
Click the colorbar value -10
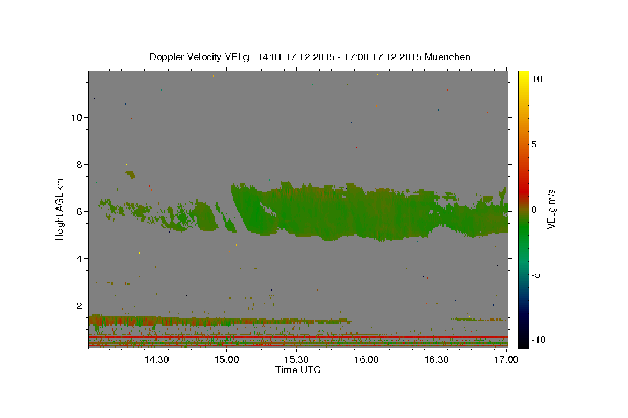[x=539, y=340]
